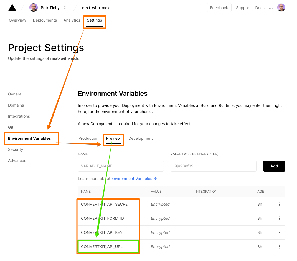Click the Vercel triangle logo
This screenshot has width=297, height=261.
[x=12, y=8]
